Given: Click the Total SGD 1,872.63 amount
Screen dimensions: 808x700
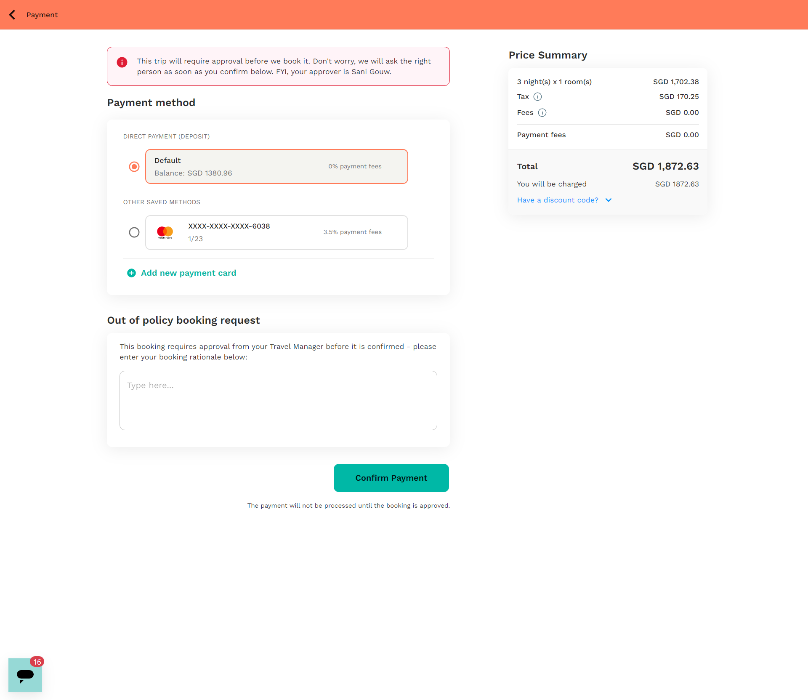Looking at the screenshot, I should click(x=665, y=167).
